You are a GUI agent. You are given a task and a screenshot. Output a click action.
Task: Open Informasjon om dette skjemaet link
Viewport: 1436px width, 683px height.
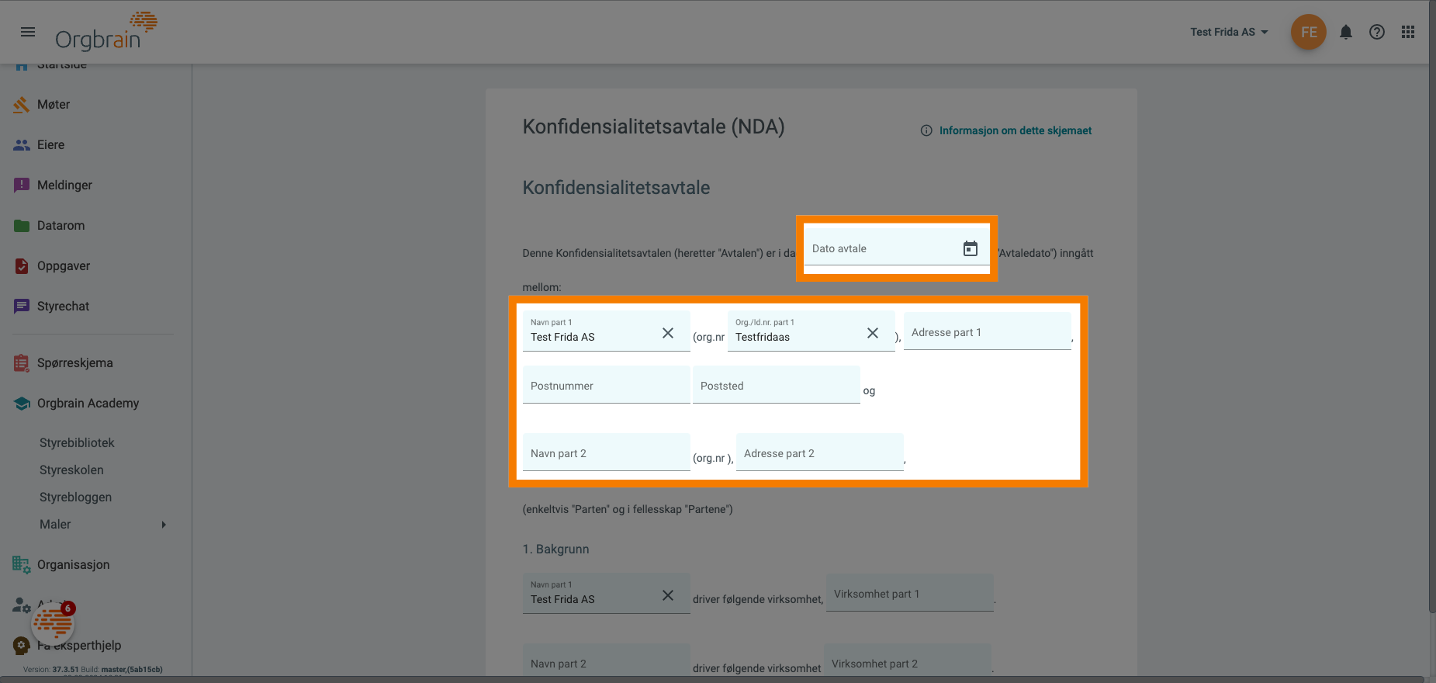pyautogui.click(x=1016, y=130)
